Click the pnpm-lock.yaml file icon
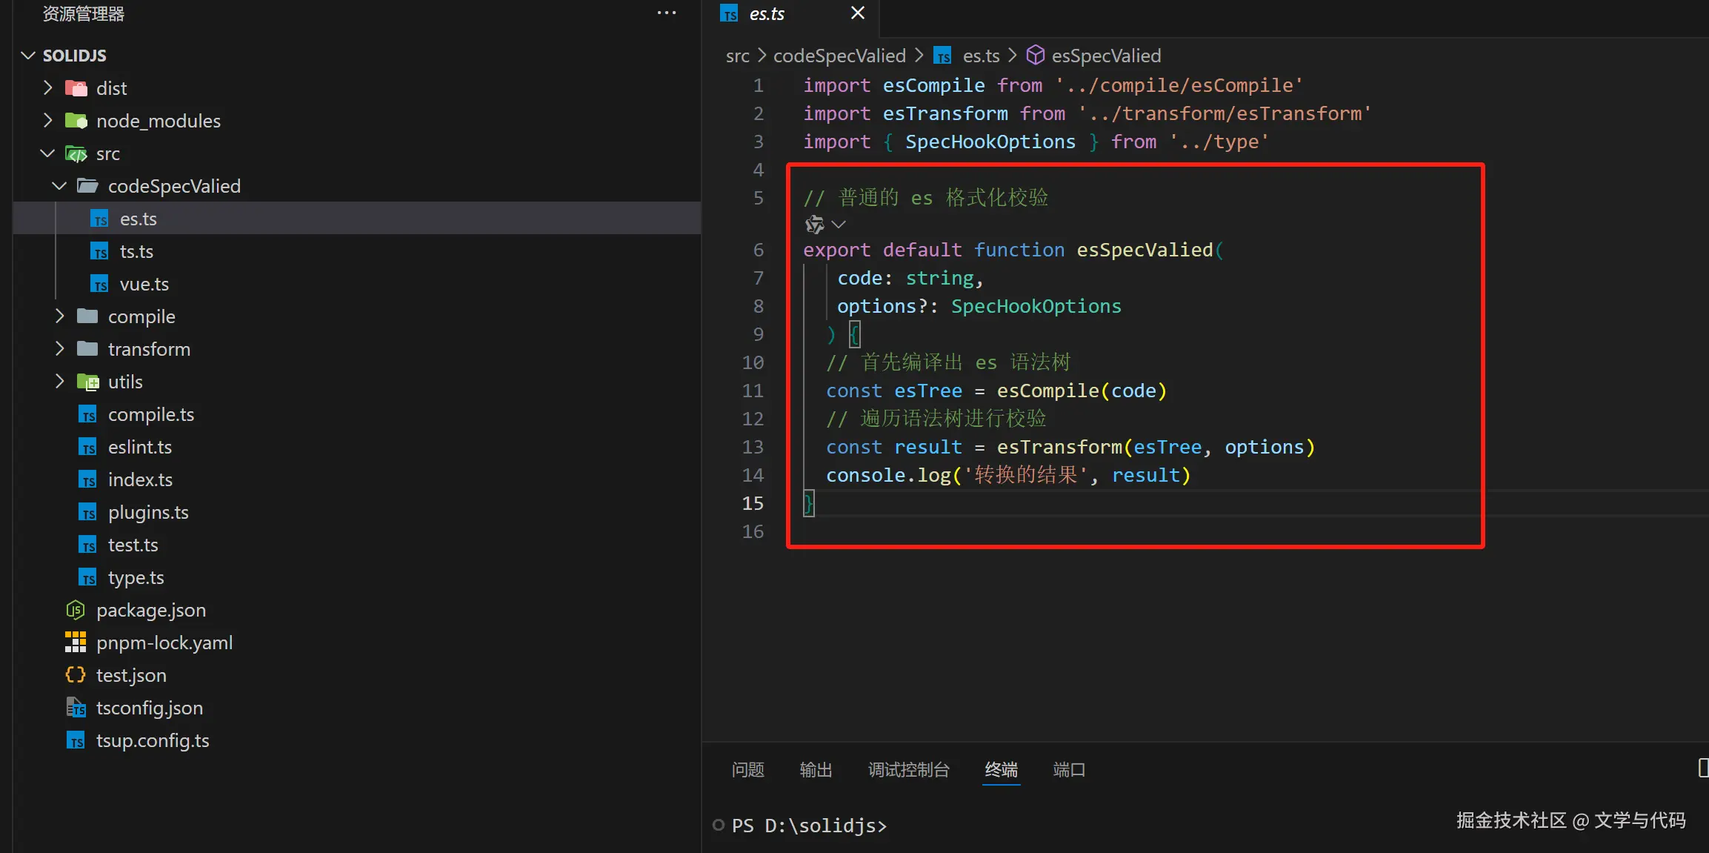The image size is (1709, 853). [76, 643]
